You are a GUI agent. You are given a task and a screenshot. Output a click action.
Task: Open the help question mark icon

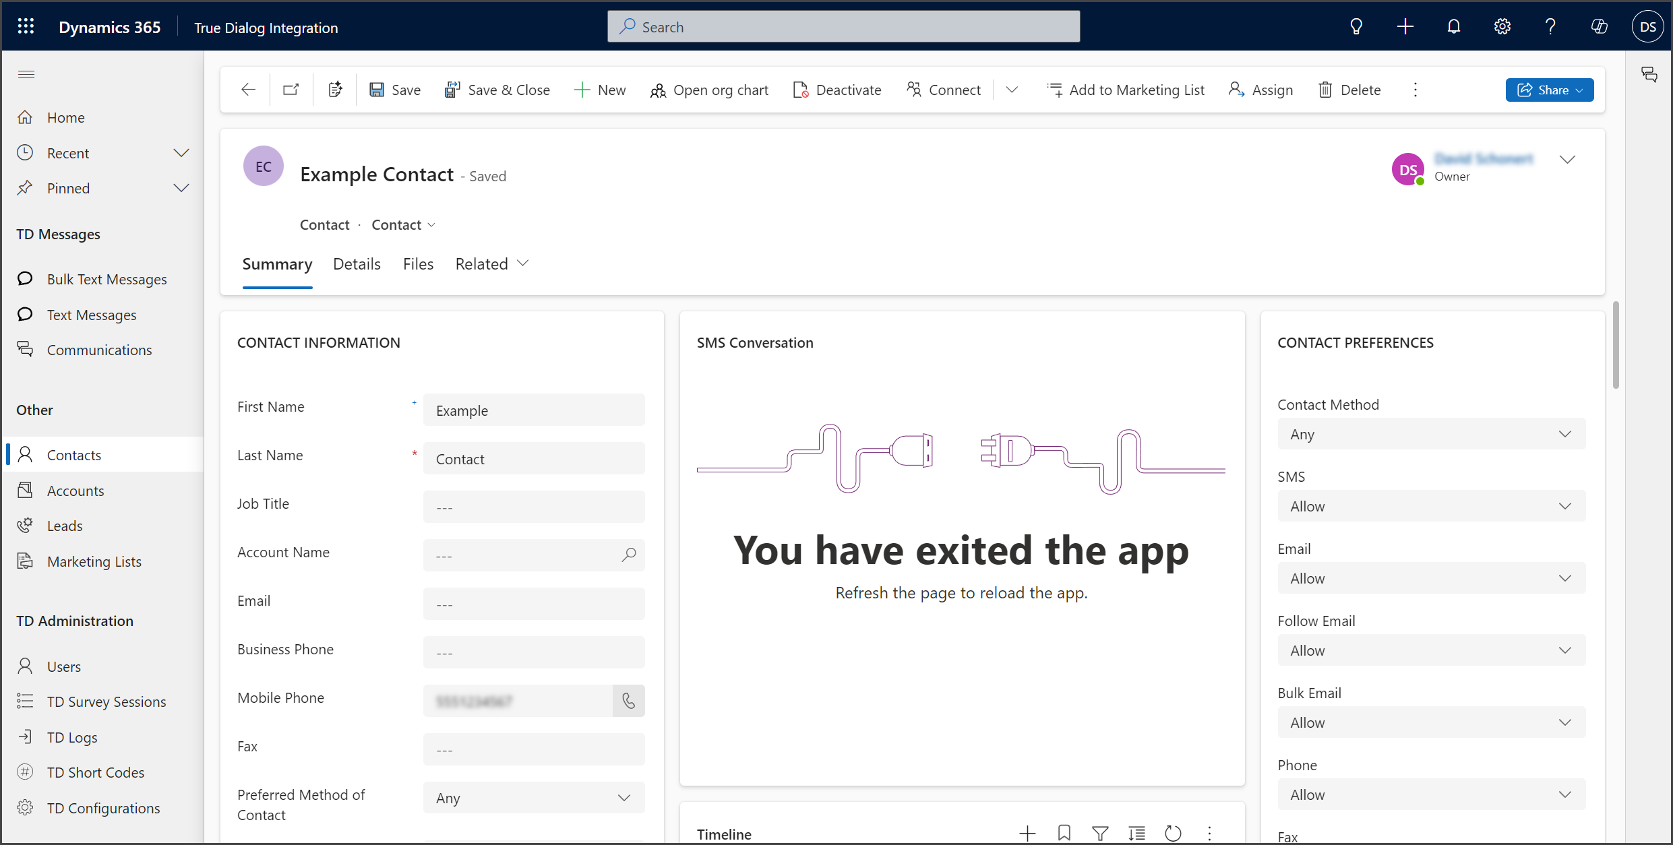[1550, 26]
